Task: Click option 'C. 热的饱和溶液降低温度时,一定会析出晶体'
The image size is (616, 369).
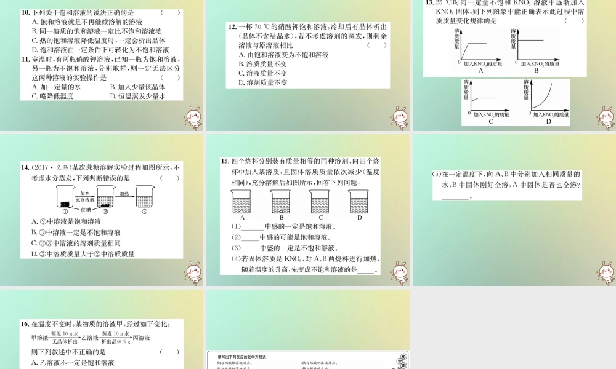Action: (x=99, y=41)
